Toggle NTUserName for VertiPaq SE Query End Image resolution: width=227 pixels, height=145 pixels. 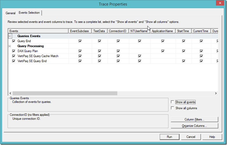[139, 61]
